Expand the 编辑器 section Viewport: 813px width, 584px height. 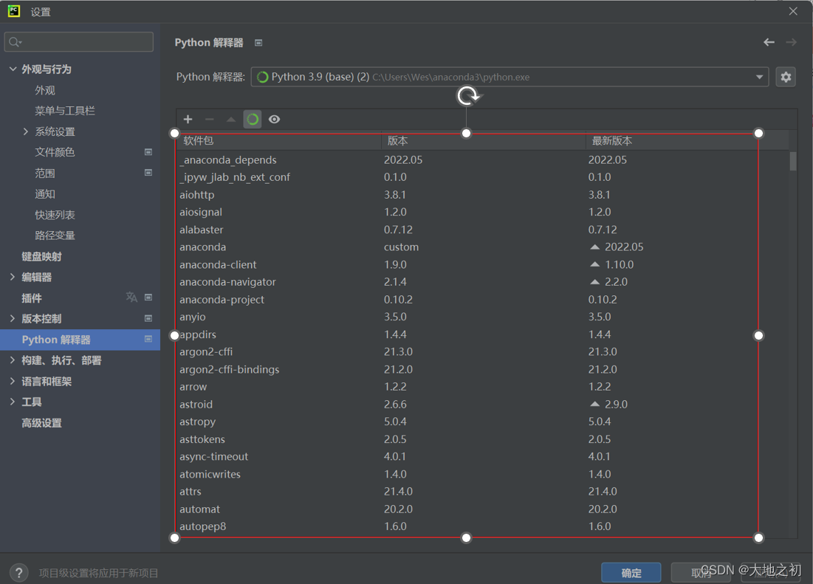[13, 277]
